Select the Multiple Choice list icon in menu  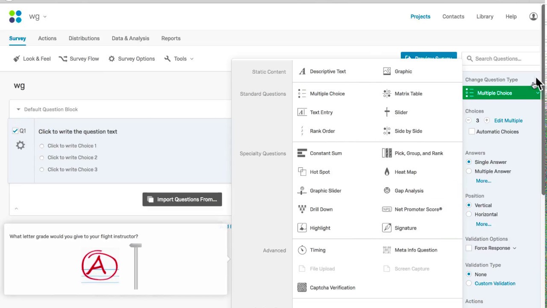click(x=302, y=94)
